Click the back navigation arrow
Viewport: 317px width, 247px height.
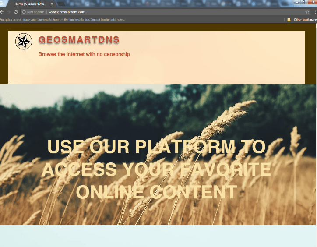coord(2,12)
